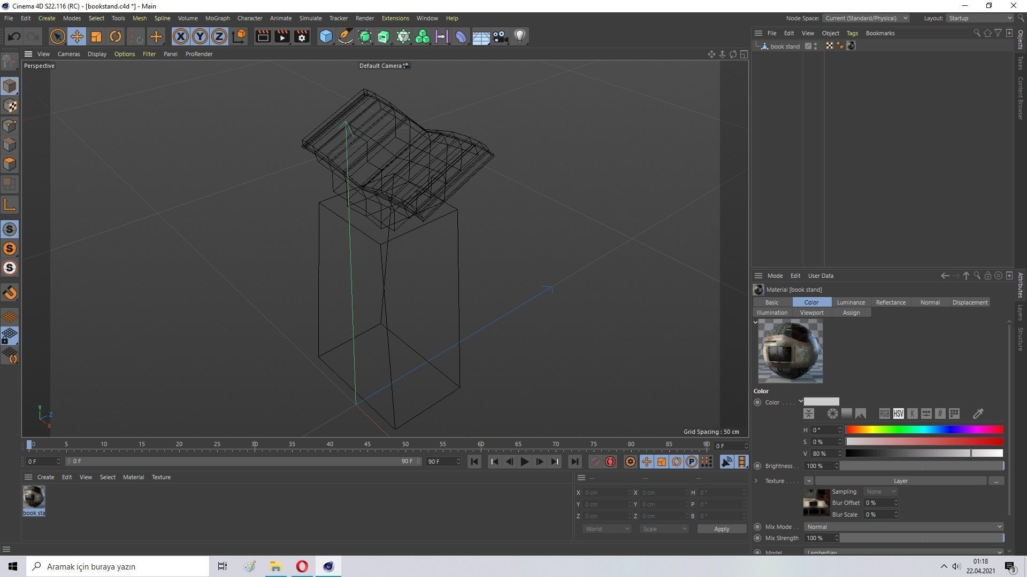
Task: Activate the Move tool
Action: pyautogui.click(x=76, y=36)
